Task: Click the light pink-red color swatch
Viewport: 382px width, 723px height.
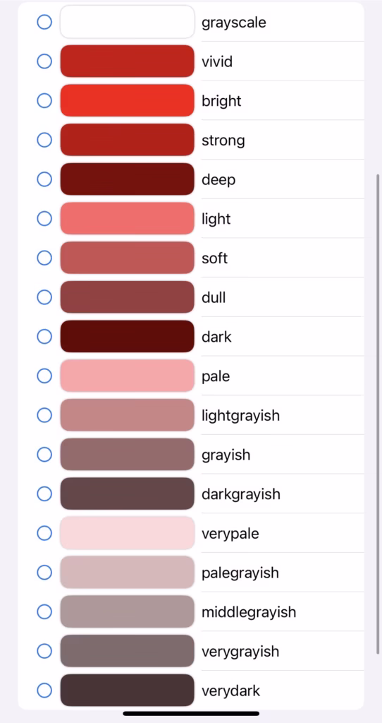Action: click(128, 219)
